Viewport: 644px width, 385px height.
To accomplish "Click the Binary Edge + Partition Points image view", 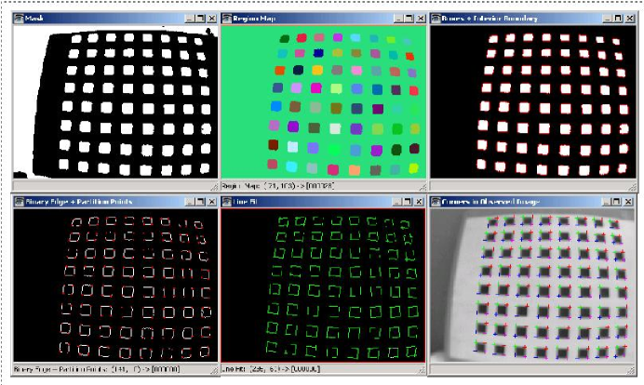I will point(115,285).
